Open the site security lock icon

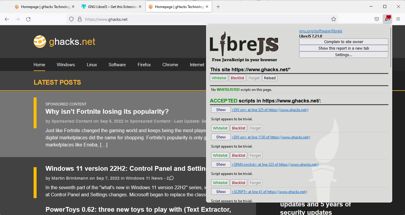point(80,19)
